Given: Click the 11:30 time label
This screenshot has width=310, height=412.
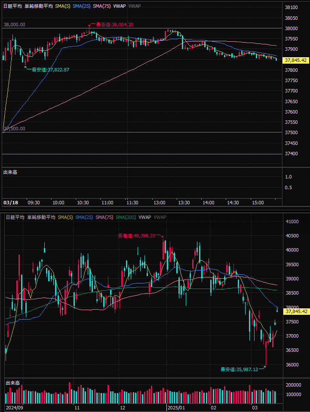Looking at the screenshot, I should 132,203.
